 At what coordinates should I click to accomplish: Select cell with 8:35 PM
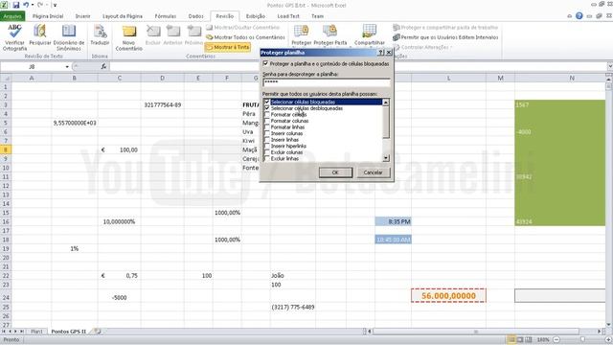click(393, 221)
